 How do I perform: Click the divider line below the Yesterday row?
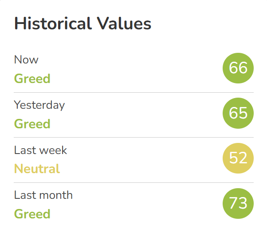point(133,138)
